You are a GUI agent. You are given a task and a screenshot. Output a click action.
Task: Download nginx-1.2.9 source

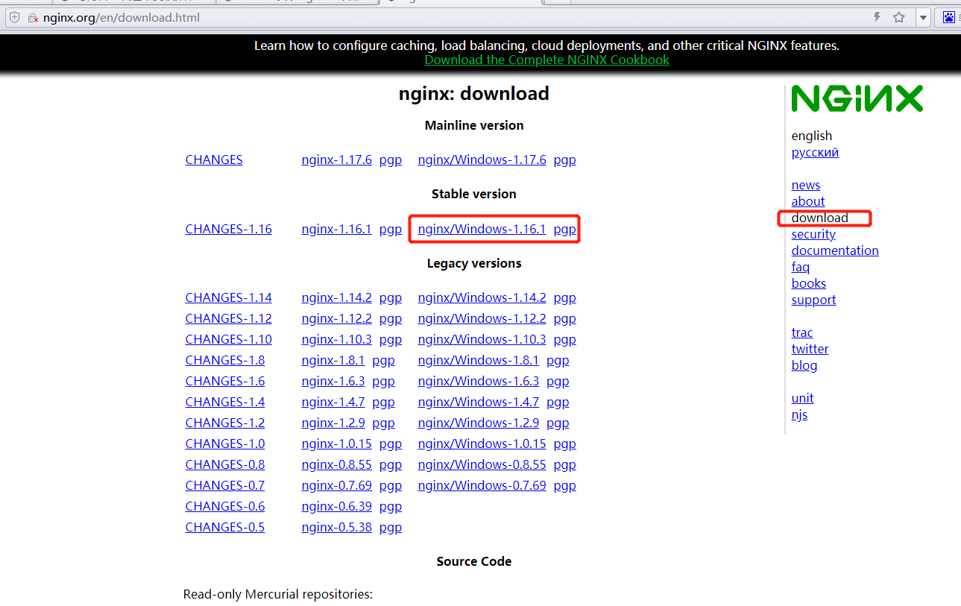[333, 423]
